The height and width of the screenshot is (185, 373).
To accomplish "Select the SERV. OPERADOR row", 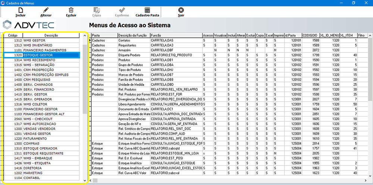I will (41, 99).
